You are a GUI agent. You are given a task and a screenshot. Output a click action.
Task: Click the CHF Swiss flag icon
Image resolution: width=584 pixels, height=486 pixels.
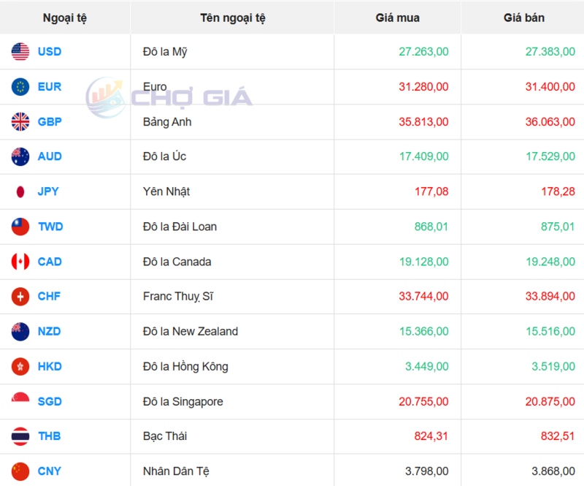20,297
